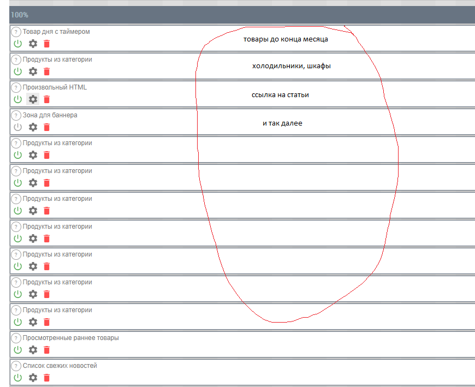The width and height of the screenshot is (475, 387).
Task: Configure the Зона для баннера block
Action: pos(33,127)
